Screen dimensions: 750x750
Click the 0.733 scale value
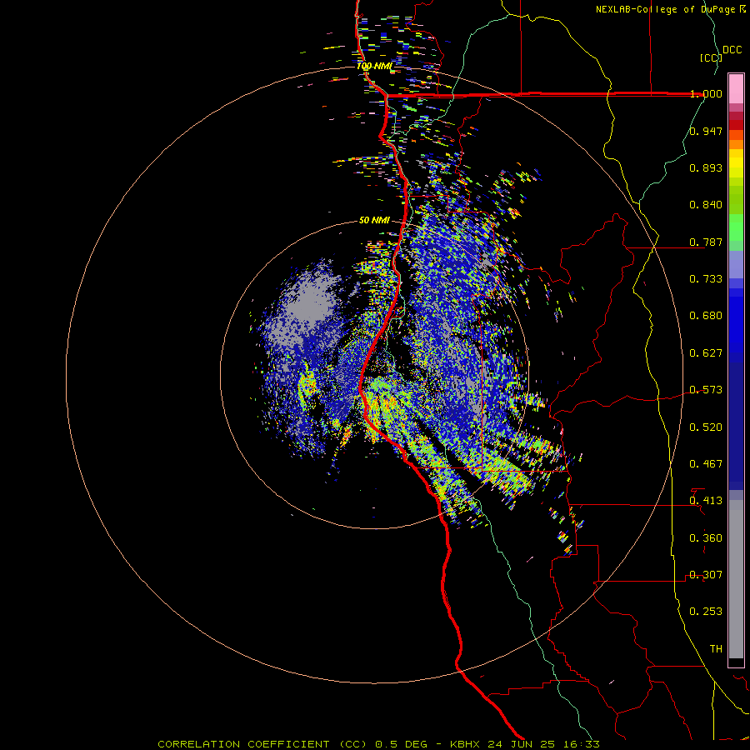click(x=706, y=279)
